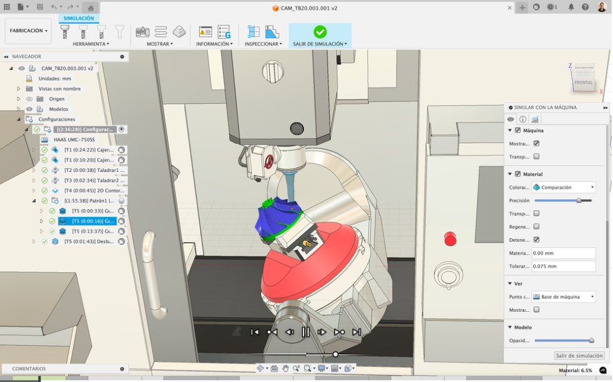The height and width of the screenshot is (382, 613).
Task: Activate the configuration radio button (2:36:28)
Action: (122, 129)
